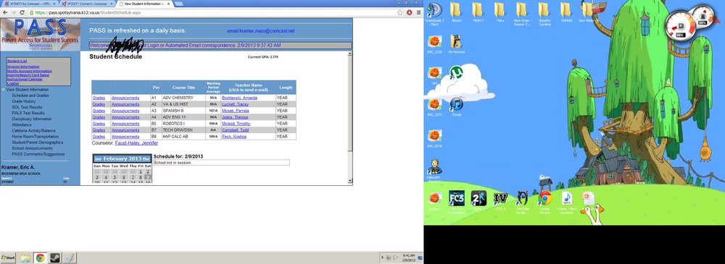Viewport: 725px width, 264px height.
Task: Switch to the XFINITY by Comcast tab
Action: point(30,3)
